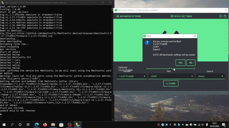The width and height of the screenshot is (229, 128).
Task: Open DEVICE SETTINGS in Meshtastic Flasher
Action: pos(181,16)
